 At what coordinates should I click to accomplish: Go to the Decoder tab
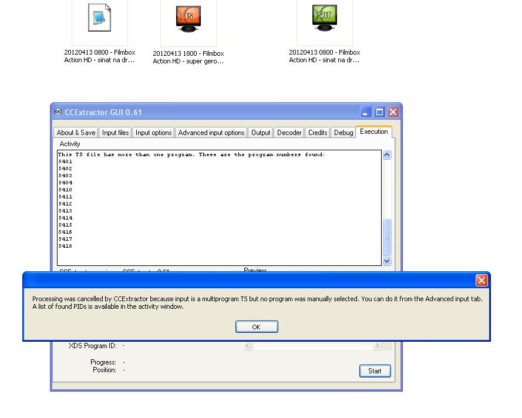pyautogui.click(x=289, y=133)
